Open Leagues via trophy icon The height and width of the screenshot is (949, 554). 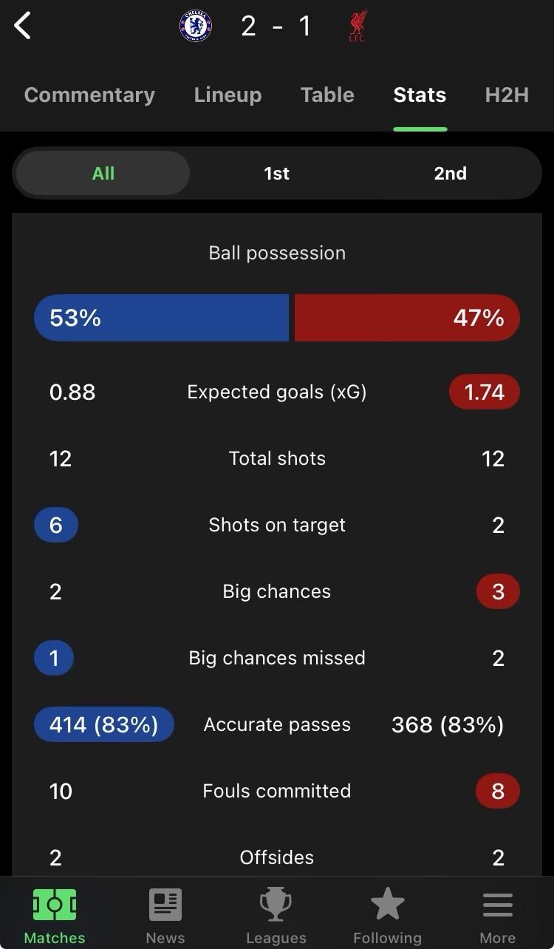(276, 905)
